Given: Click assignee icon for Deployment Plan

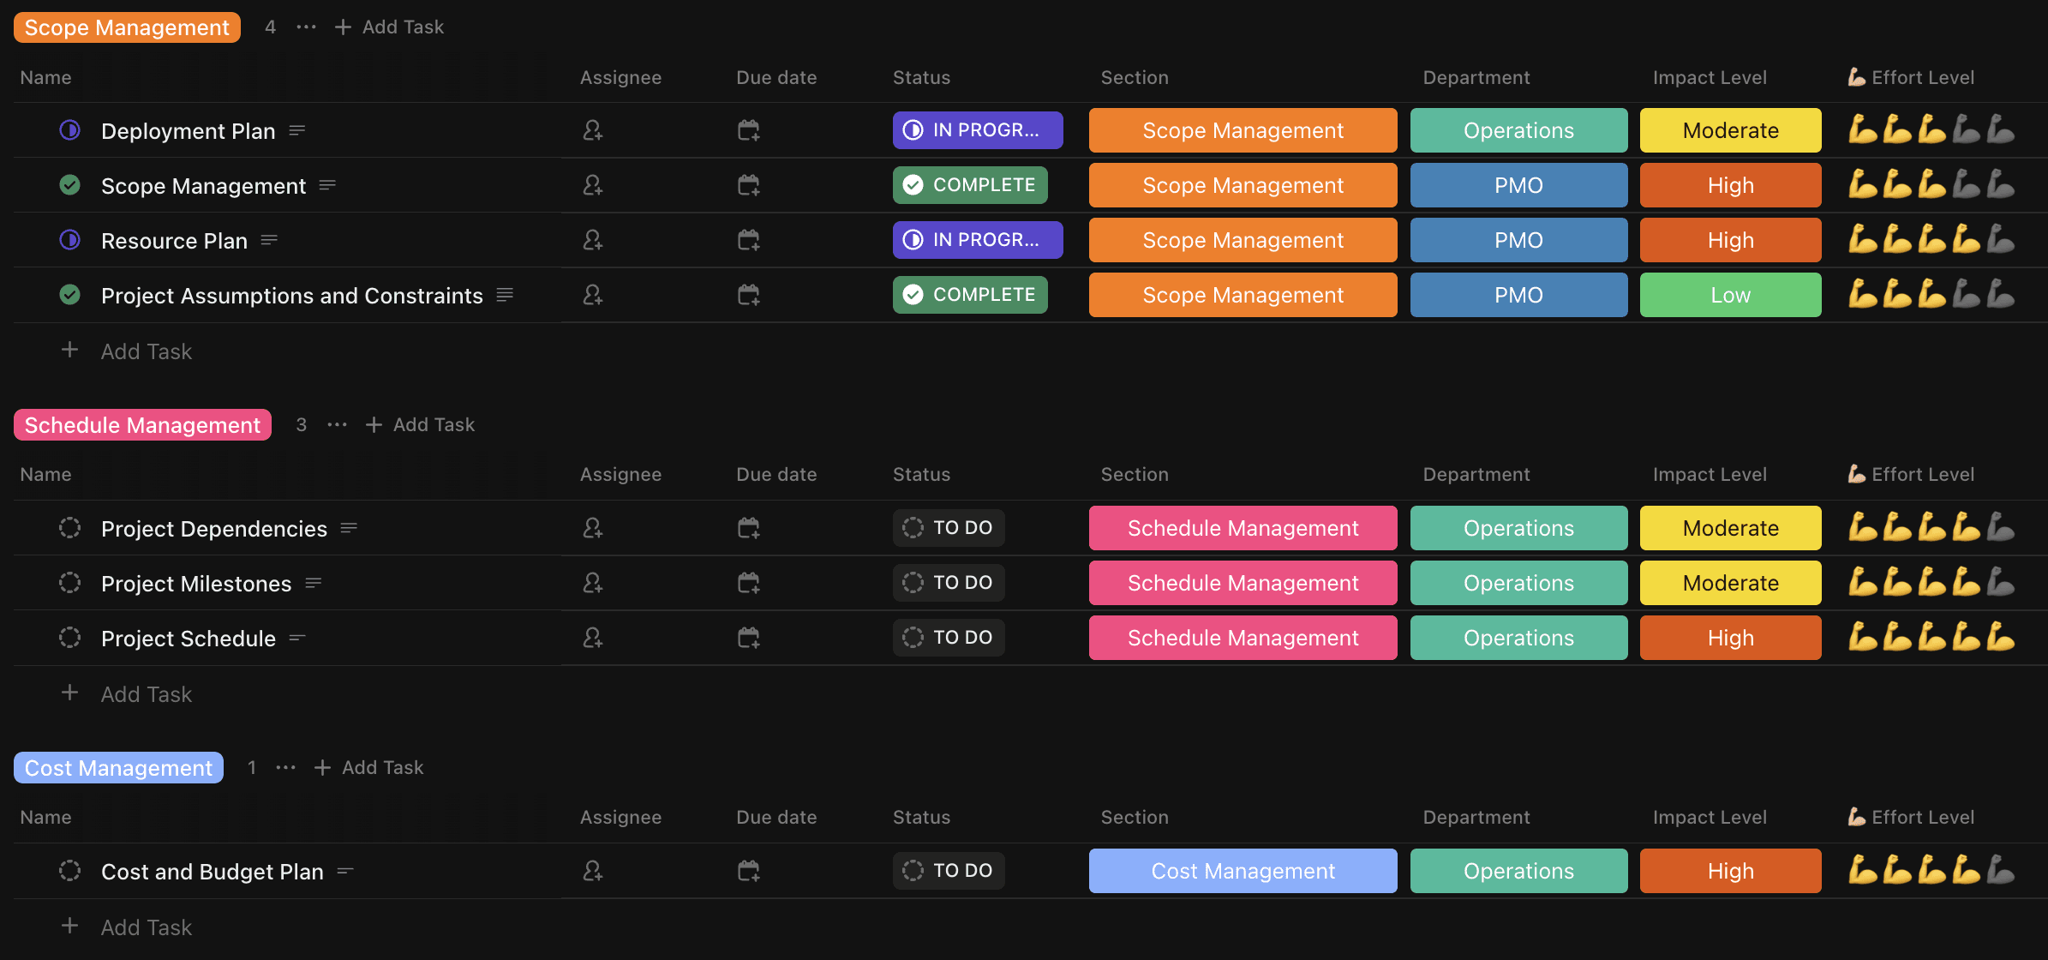Looking at the screenshot, I should pos(592,130).
